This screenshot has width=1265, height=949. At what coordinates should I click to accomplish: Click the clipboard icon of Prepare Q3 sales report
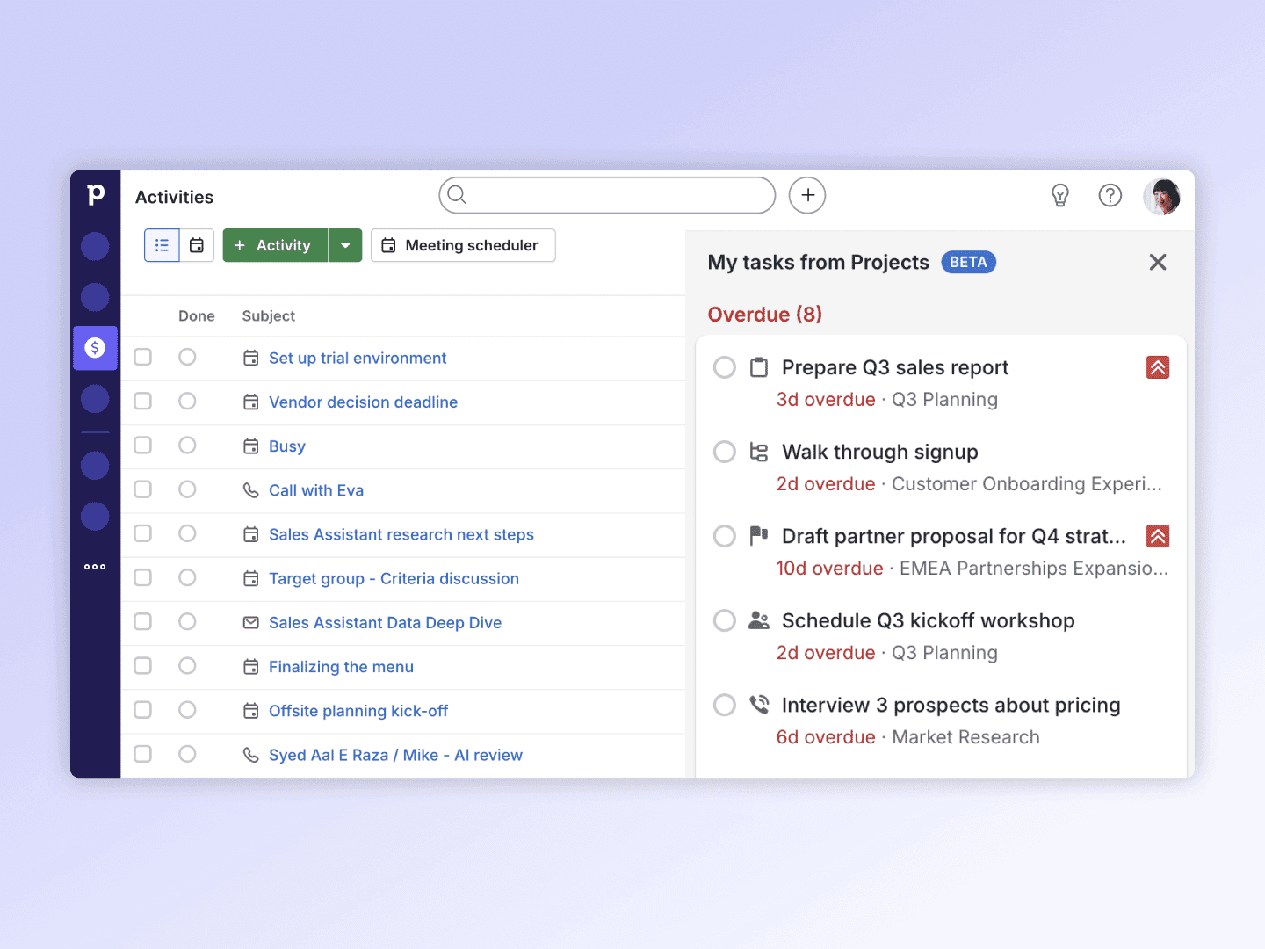[x=759, y=367]
